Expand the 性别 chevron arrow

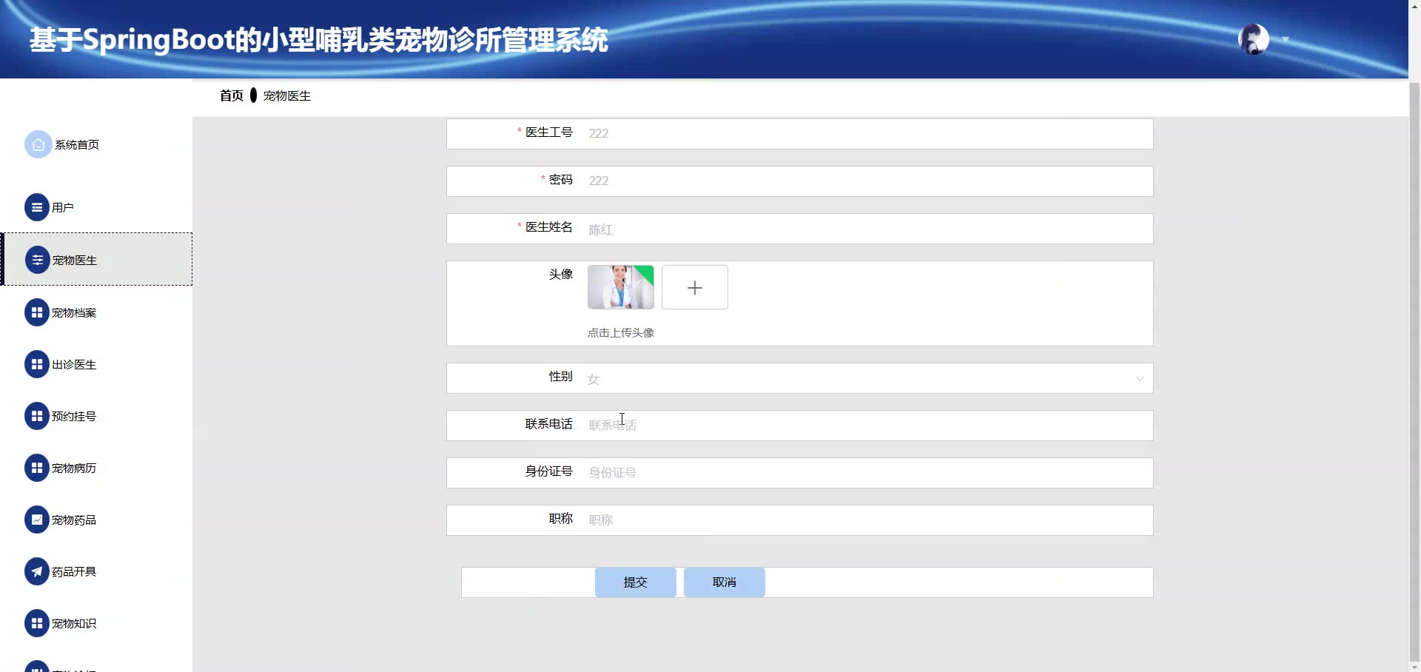pyautogui.click(x=1140, y=378)
